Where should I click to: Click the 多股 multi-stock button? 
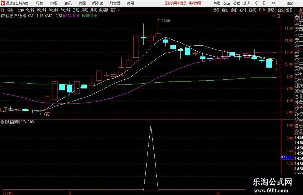[x=234, y=10]
